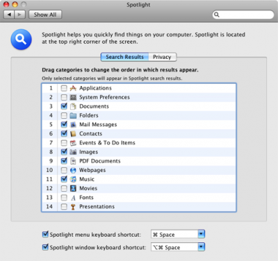Click the large blue Spotlight magnifier icon
The width and height of the screenshot is (278, 261).
[x=21, y=39]
